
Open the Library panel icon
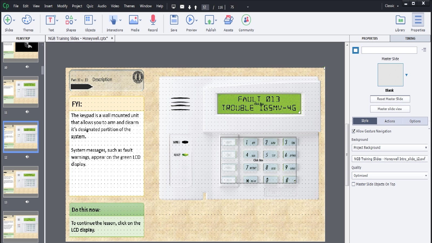[x=400, y=20]
